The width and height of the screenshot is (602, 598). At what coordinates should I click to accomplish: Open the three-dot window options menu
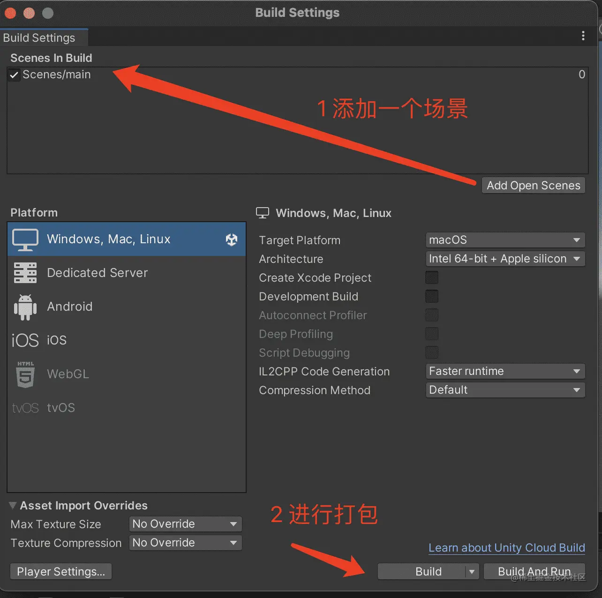pyautogui.click(x=583, y=36)
